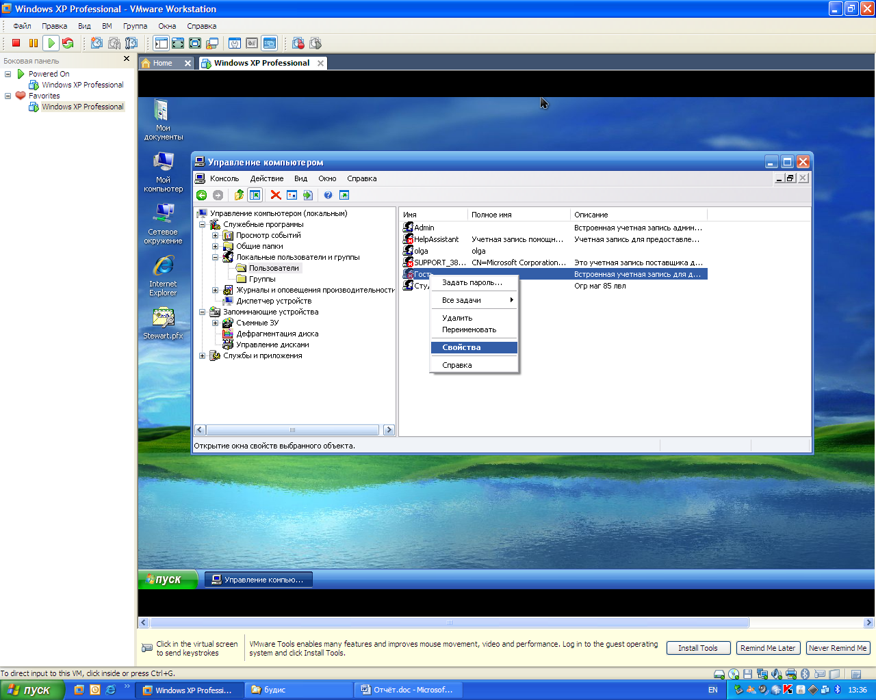Open the Internet Explorer desktop icon
The height and width of the screenshot is (700, 876).
tap(163, 275)
